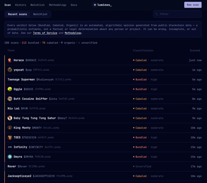Select the yepcat token name
This screenshot has height=183, width=207.
pos(19,70)
